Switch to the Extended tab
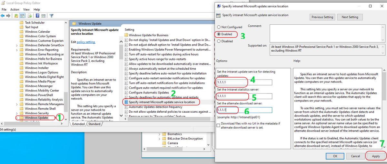 78,124
